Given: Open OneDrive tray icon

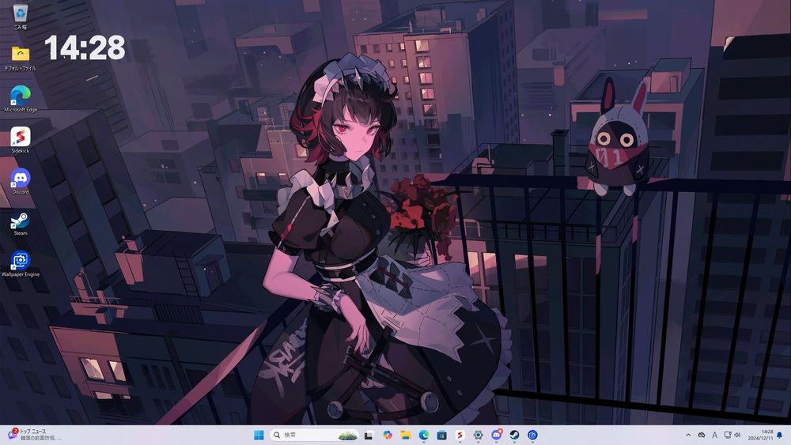Looking at the screenshot, I should (x=701, y=435).
